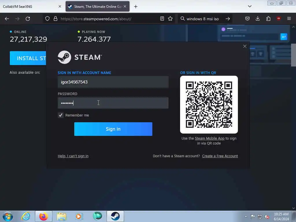
Task: Click the network tray icon
Action: [x=260, y=217]
